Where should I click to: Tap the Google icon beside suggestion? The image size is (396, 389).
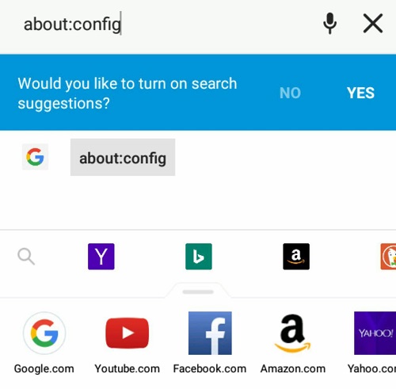[x=35, y=157]
